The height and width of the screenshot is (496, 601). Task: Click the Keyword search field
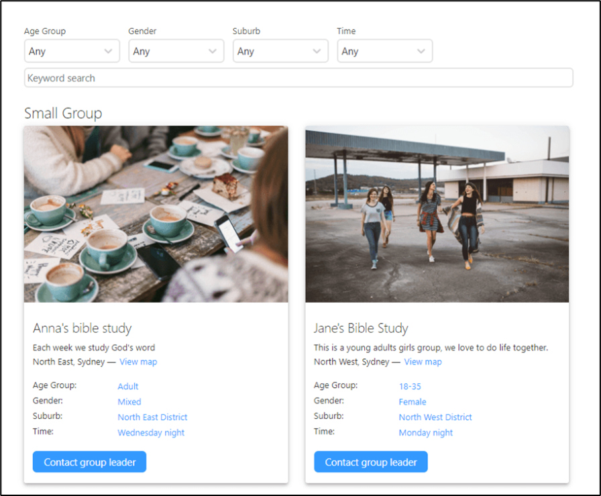pos(298,78)
